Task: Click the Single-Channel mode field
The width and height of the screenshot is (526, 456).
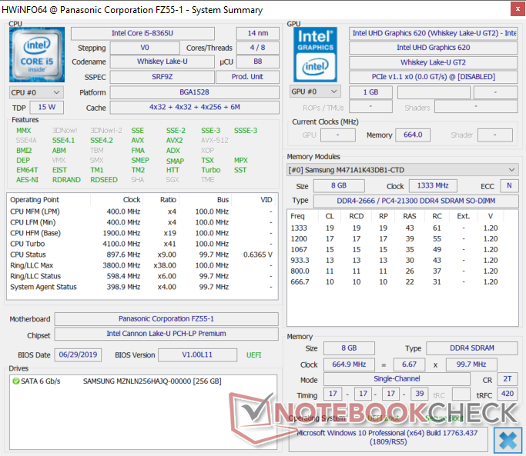Action: (x=397, y=379)
